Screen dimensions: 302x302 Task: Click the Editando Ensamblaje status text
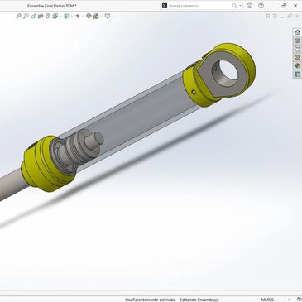(199, 300)
